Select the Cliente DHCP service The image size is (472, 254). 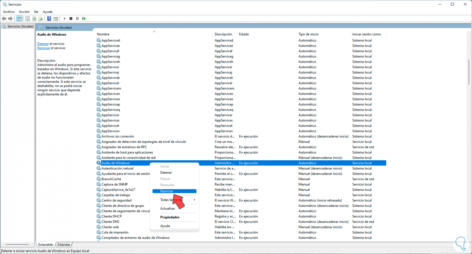point(111,216)
